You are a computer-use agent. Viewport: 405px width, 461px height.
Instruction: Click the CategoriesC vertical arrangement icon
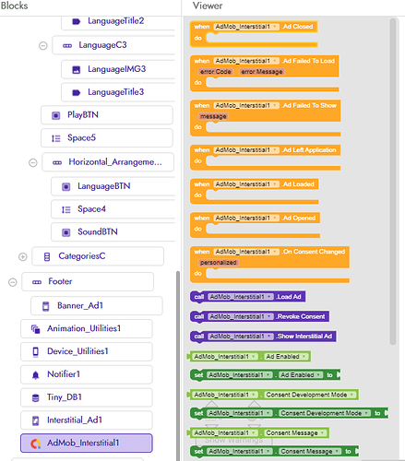click(x=47, y=256)
